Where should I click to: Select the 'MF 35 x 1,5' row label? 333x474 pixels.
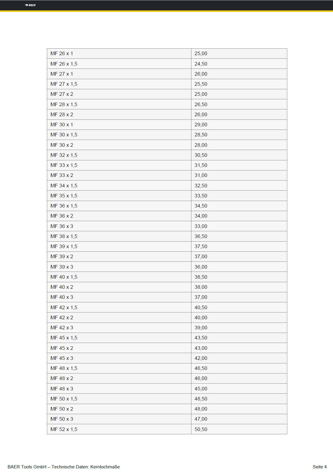(x=64, y=196)
